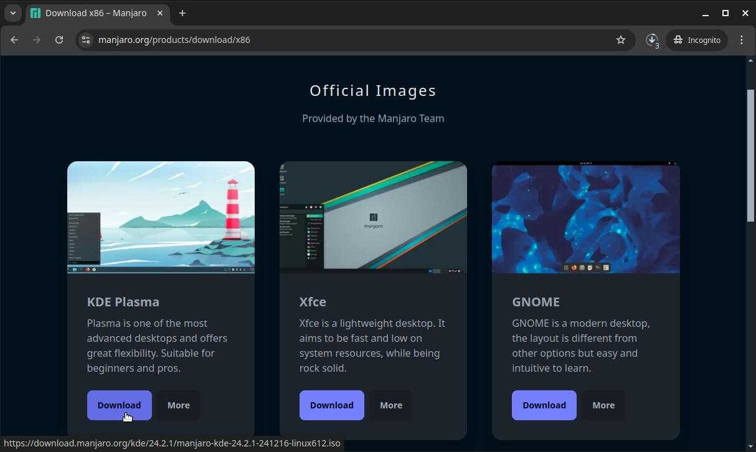Open the Chrome downloads indicator
The width and height of the screenshot is (756, 452).
coord(652,40)
